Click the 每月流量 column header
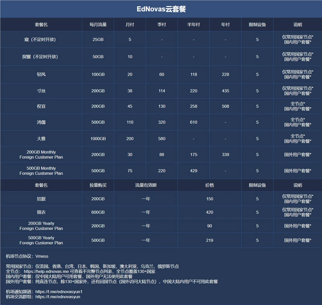The image size is (322, 305). pos(98,24)
